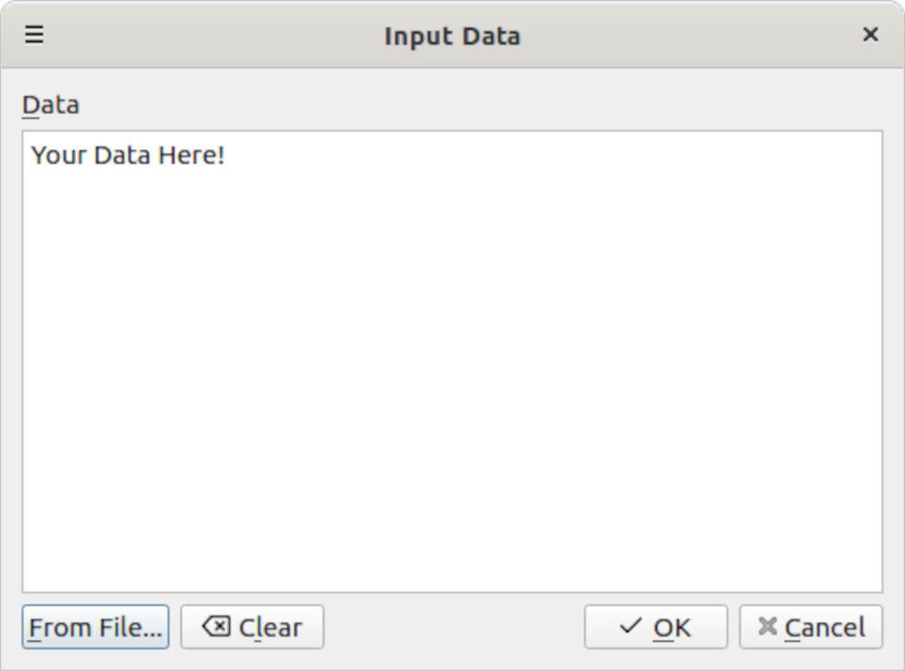Click the 'Clear' text label on its button

pos(270,627)
